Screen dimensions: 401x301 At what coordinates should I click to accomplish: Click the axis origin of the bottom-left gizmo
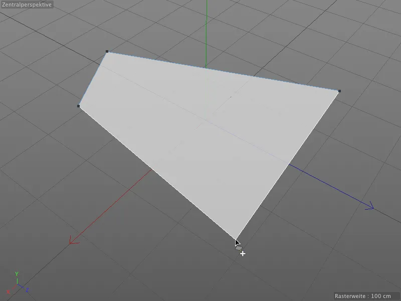[x=18, y=284]
